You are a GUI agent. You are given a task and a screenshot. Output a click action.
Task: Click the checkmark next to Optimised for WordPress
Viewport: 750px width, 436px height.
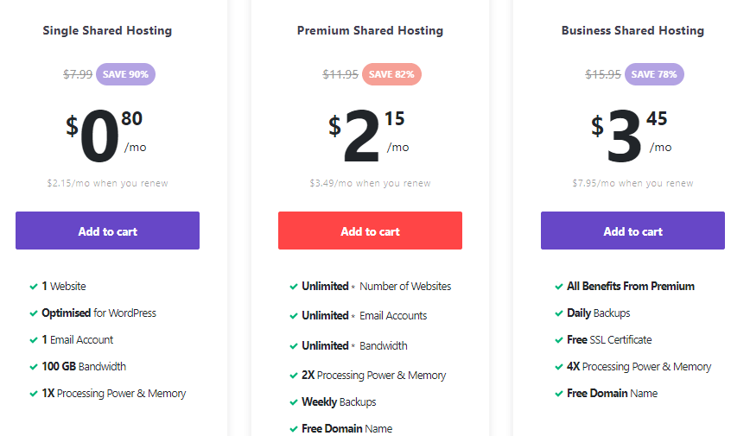[x=33, y=313]
